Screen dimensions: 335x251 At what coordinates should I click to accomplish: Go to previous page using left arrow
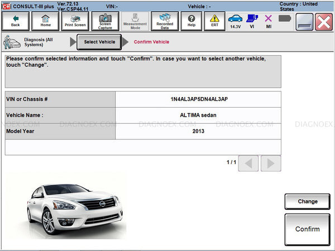[250, 163]
